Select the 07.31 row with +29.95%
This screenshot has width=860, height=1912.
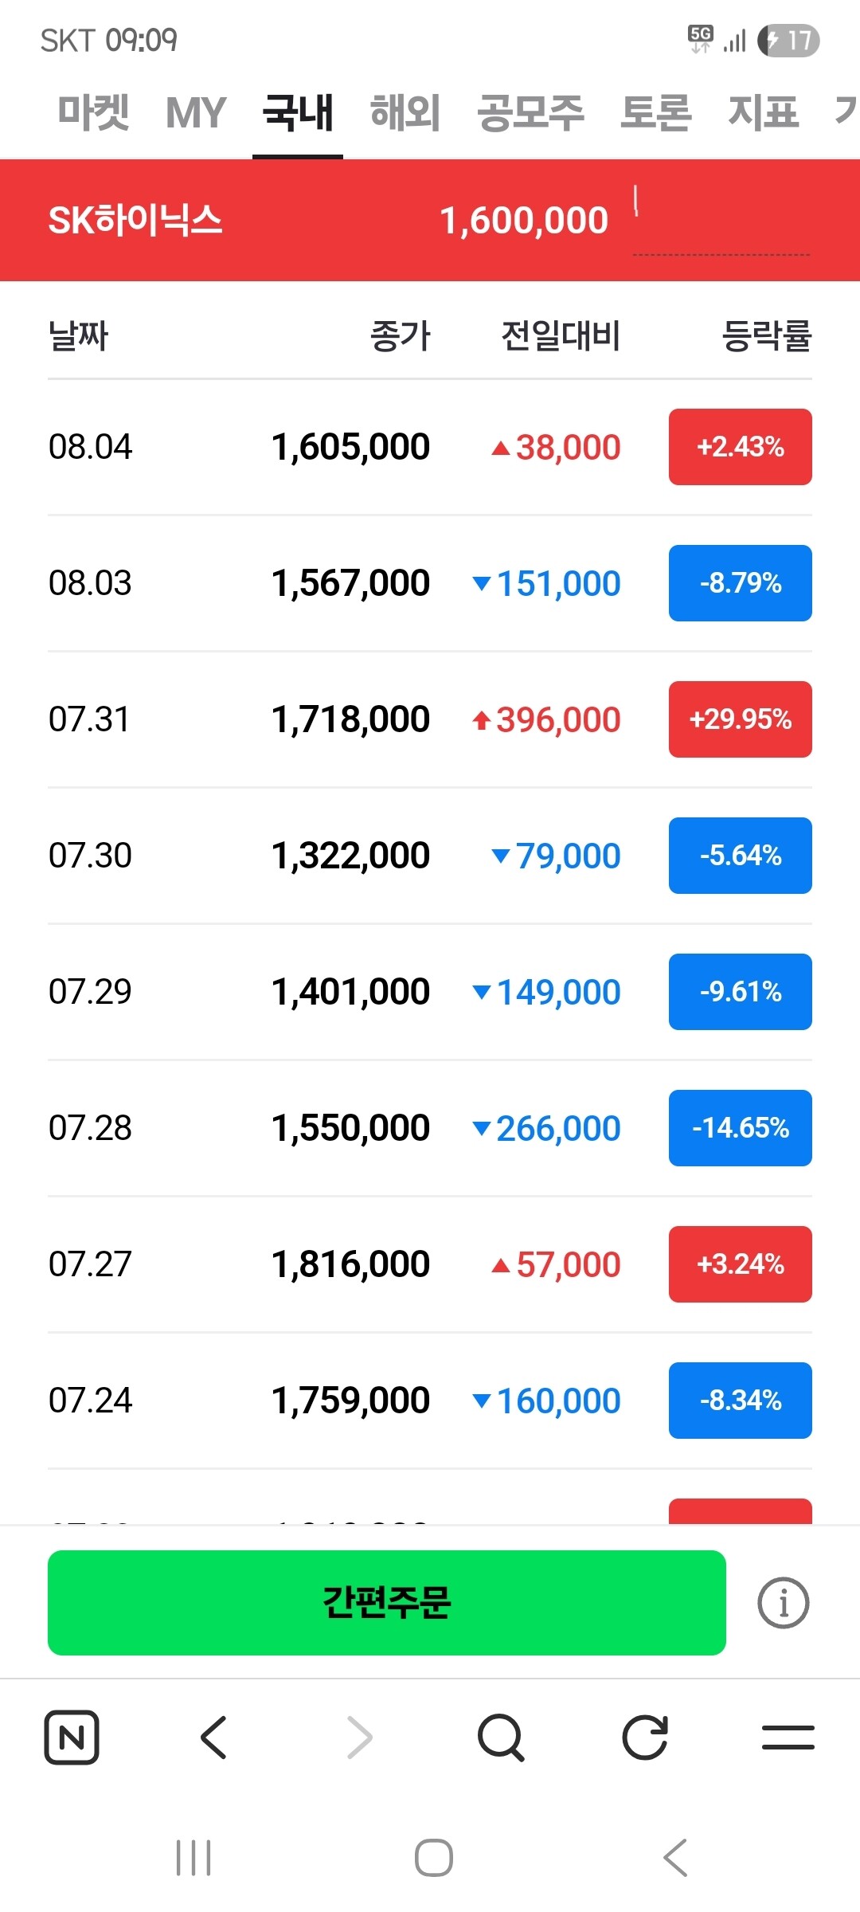(x=430, y=719)
